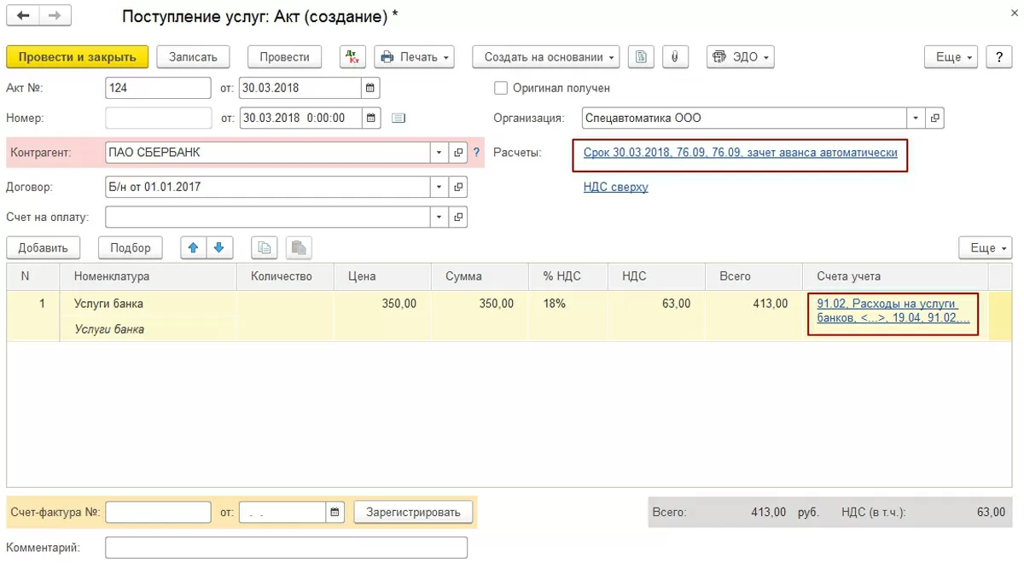
Task: Open the НДС сверху link
Action: coord(615,187)
